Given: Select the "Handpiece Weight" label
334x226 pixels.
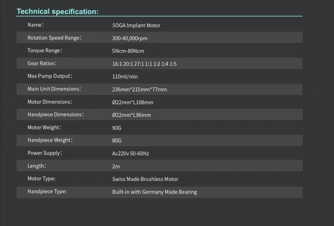Looking at the screenshot, I should 50,140.
